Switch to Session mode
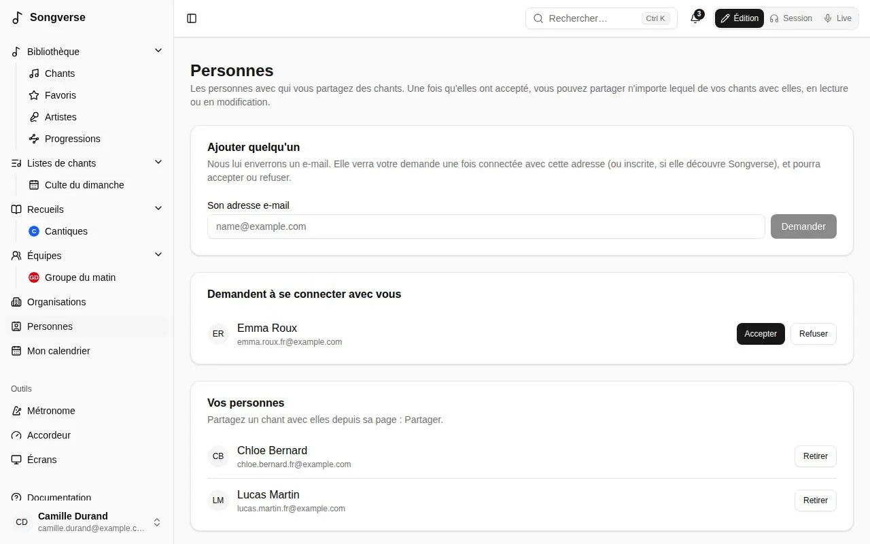Image resolution: width=870 pixels, height=544 pixels. (x=790, y=18)
